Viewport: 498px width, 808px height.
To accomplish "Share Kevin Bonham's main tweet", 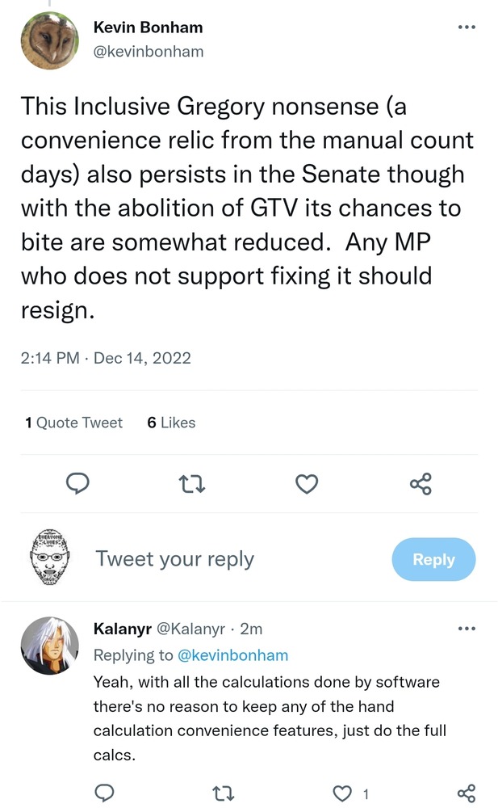I will [x=421, y=483].
